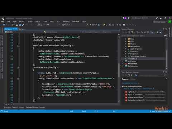172x129 pixels.
Task: Click the Visual Studio logo icon
Action: tap(3, 18)
